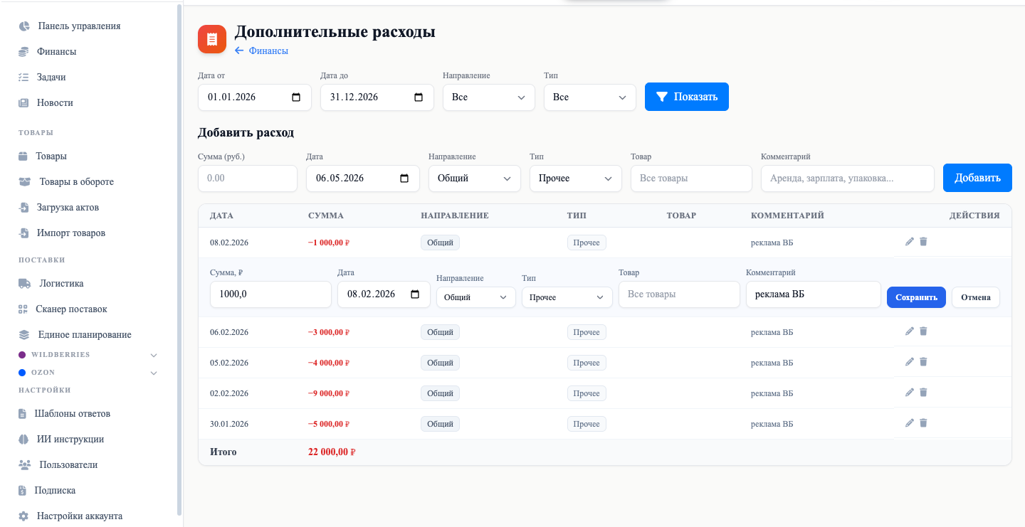Delete the 08.02.2026 expense with trash icon
The height and width of the screenshot is (527, 1025).
click(x=923, y=242)
